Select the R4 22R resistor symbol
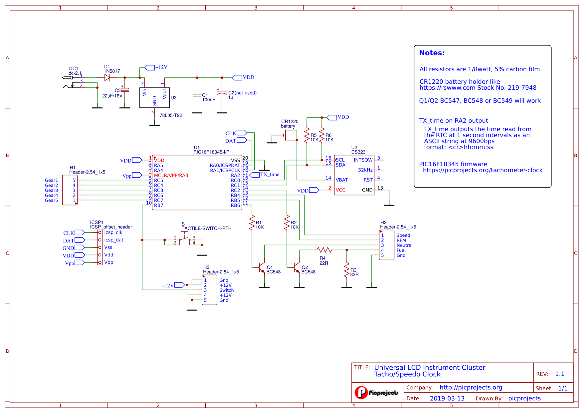Screen dimensions: 584x413 point(324,250)
